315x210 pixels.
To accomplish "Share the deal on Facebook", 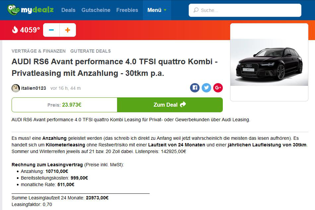I will point(195,88).
